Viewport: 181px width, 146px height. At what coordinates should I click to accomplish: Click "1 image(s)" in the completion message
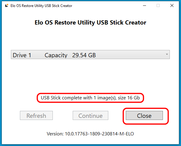(x=105, y=98)
